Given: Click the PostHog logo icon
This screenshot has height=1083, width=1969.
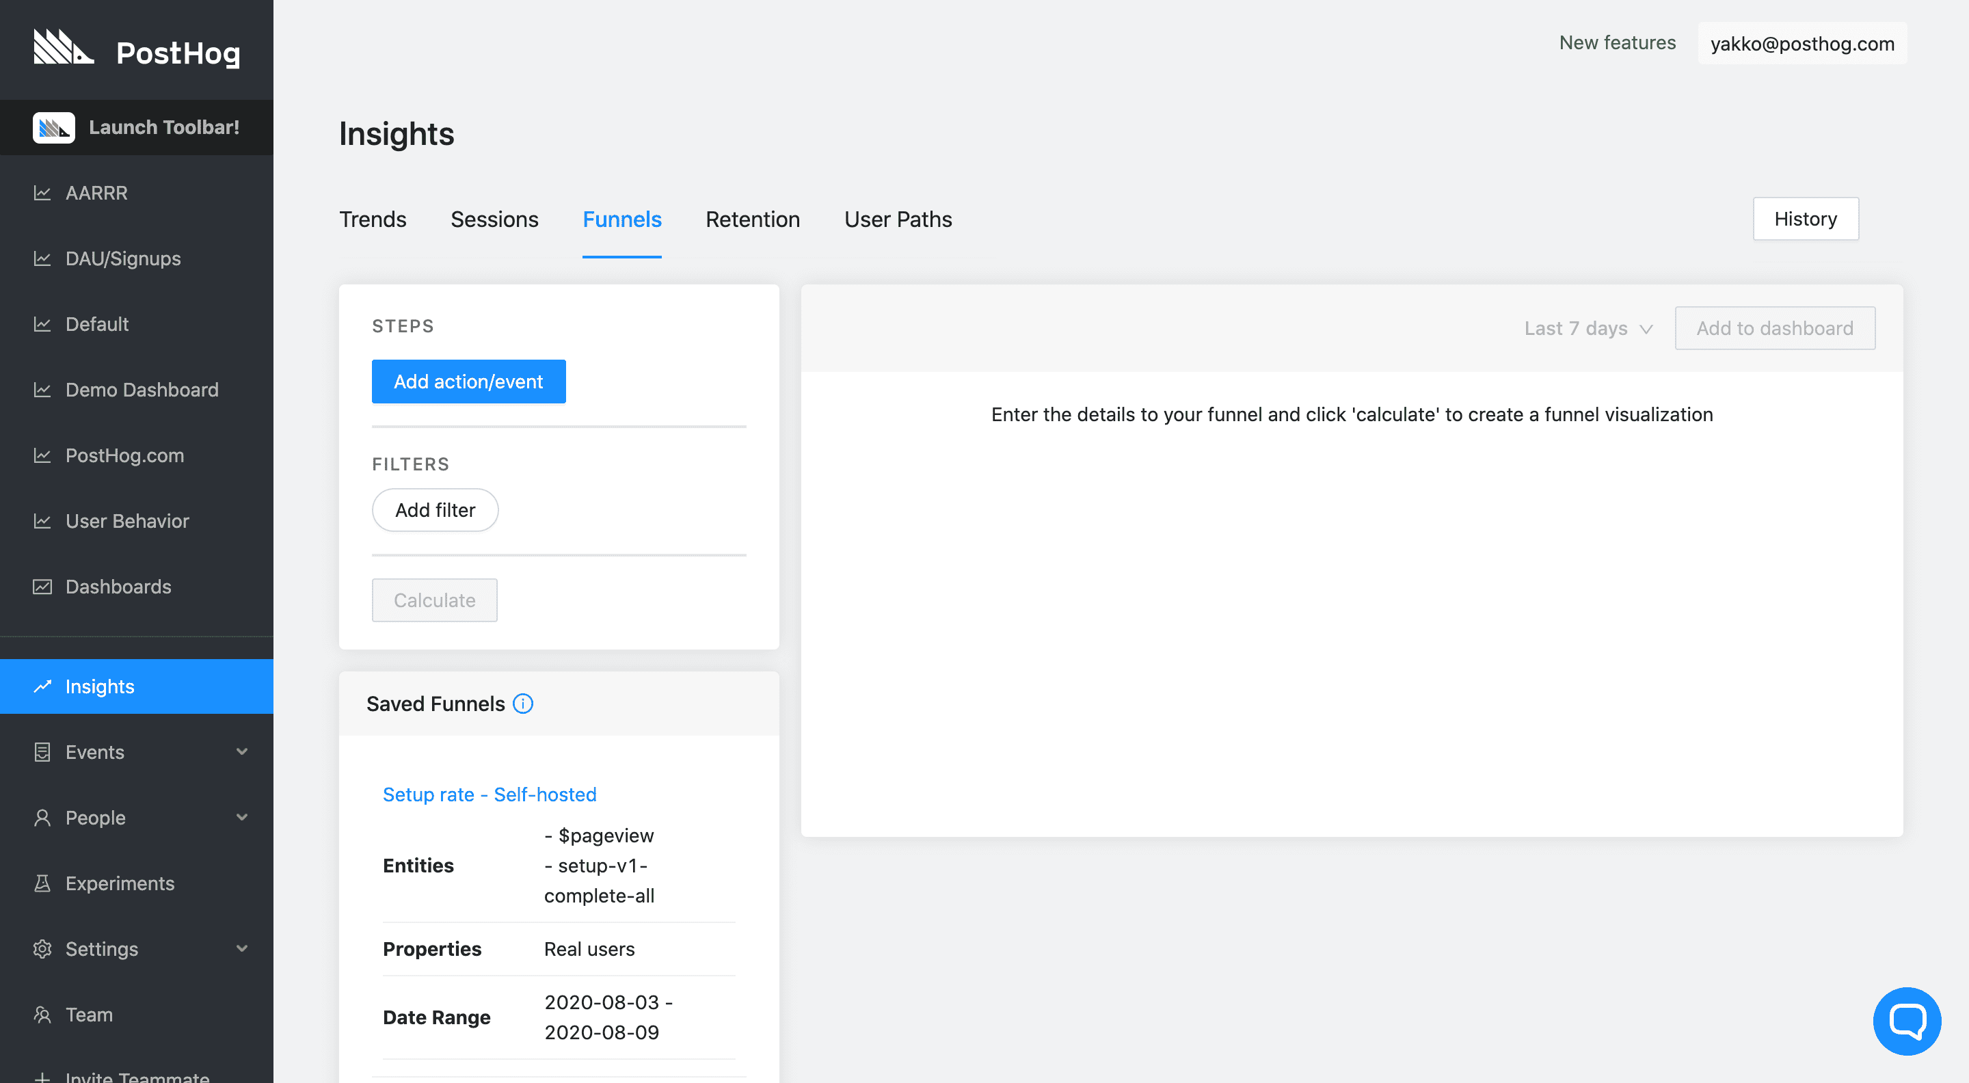Looking at the screenshot, I should tap(64, 47).
